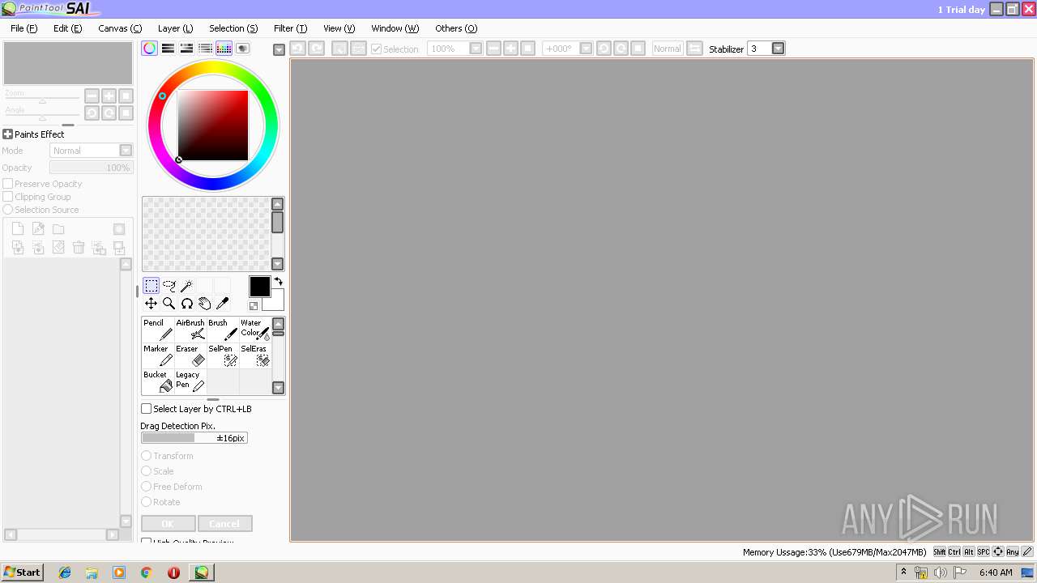Choose the SelEras tool
Screen dimensions: 1037x583
tap(255, 355)
